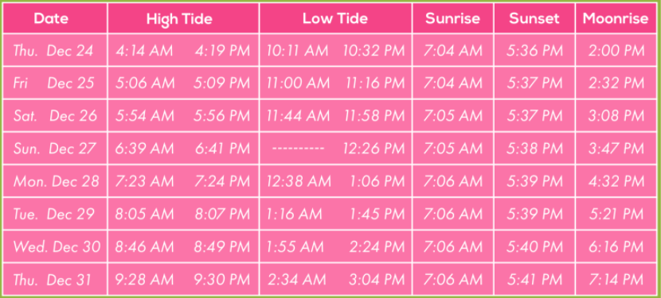Select the dashed empty low tide cell

tap(298, 149)
